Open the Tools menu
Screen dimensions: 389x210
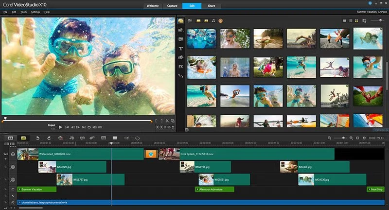coord(23,11)
